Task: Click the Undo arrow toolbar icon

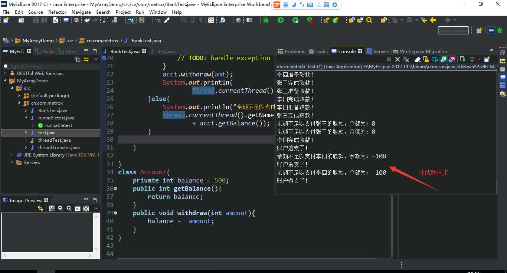Action: click(x=87, y=20)
